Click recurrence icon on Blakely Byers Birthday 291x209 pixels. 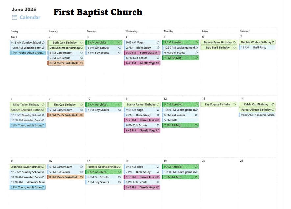point(234,42)
